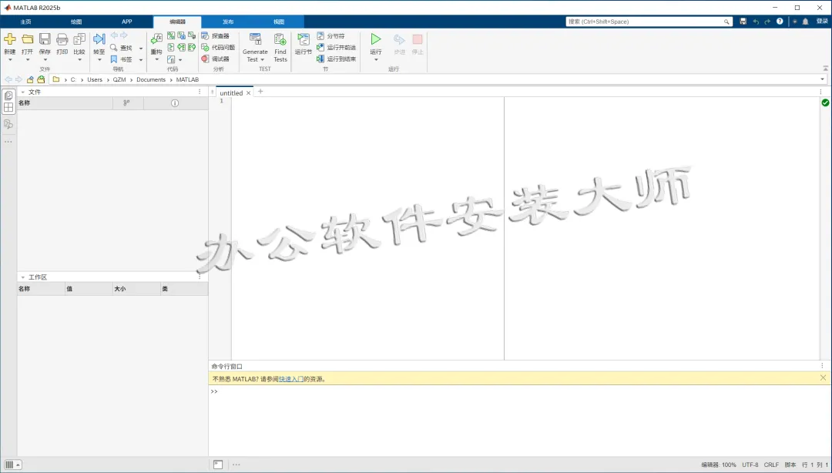Open 代码问题 (Code Issues) analyzer
Screen dimensions: 832x473
click(x=218, y=47)
